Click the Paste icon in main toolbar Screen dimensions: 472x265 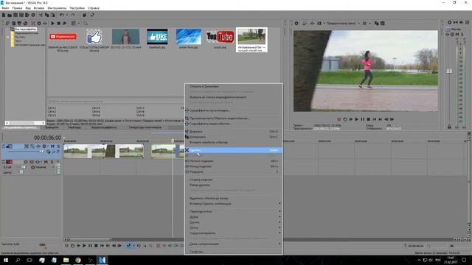click(x=52, y=15)
